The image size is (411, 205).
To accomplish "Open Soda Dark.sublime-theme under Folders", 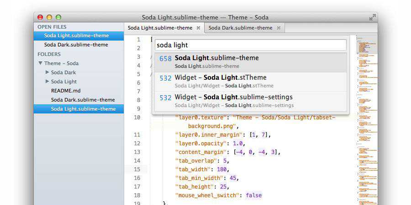I will click(83, 100).
